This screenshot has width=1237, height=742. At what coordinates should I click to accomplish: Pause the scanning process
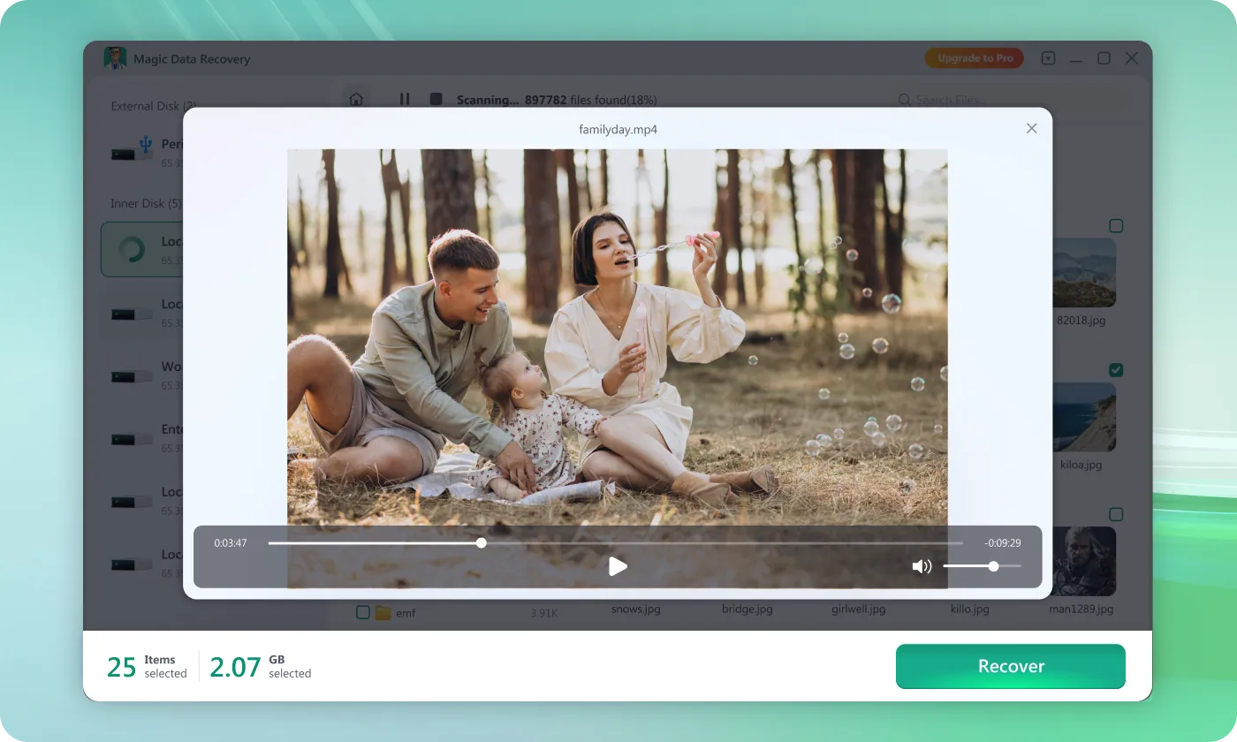pyautogui.click(x=405, y=99)
